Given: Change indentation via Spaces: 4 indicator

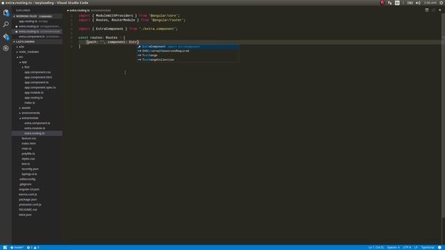Looking at the screenshot, I should click(394, 247).
